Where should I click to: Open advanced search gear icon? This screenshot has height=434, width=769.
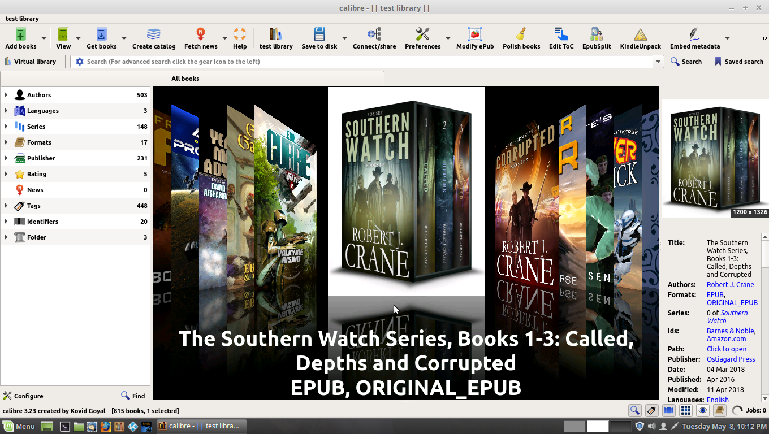[80, 62]
